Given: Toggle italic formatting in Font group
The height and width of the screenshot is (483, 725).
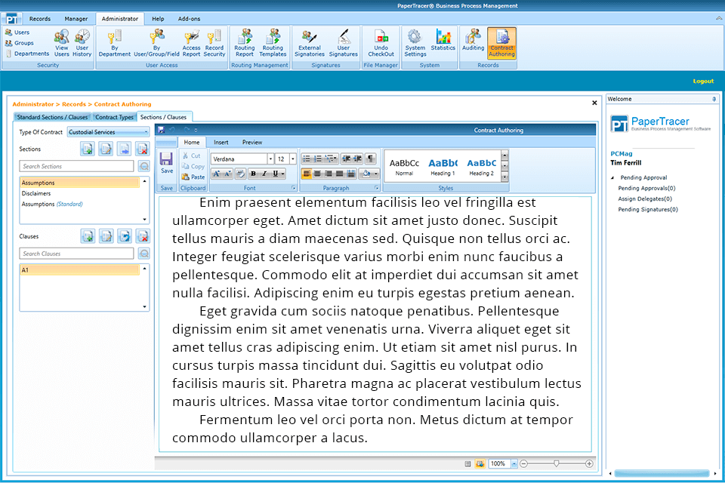Looking at the screenshot, I should [264, 174].
